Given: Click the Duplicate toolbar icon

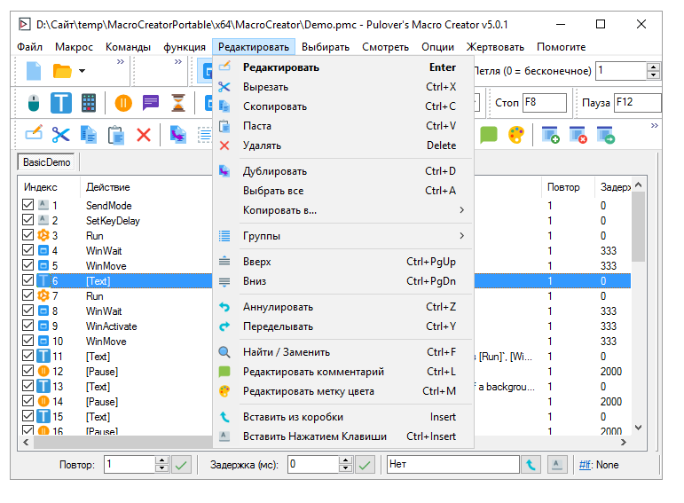Looking at the screenshot, I should (178, 134).
